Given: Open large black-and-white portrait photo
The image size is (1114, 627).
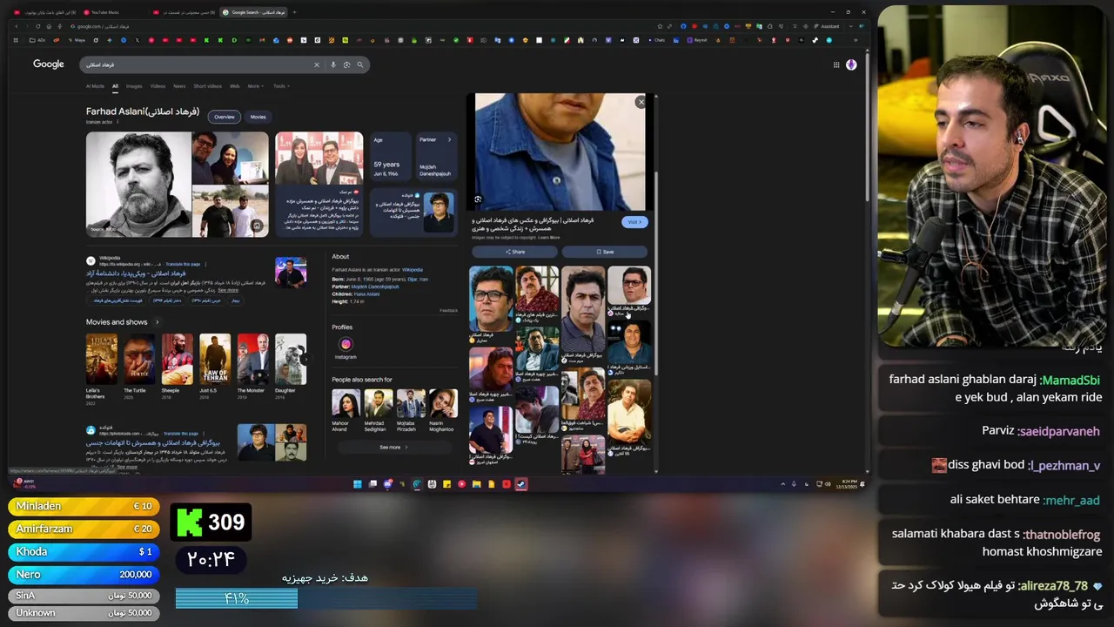Looking at the screenshot, I should [138, 184].
